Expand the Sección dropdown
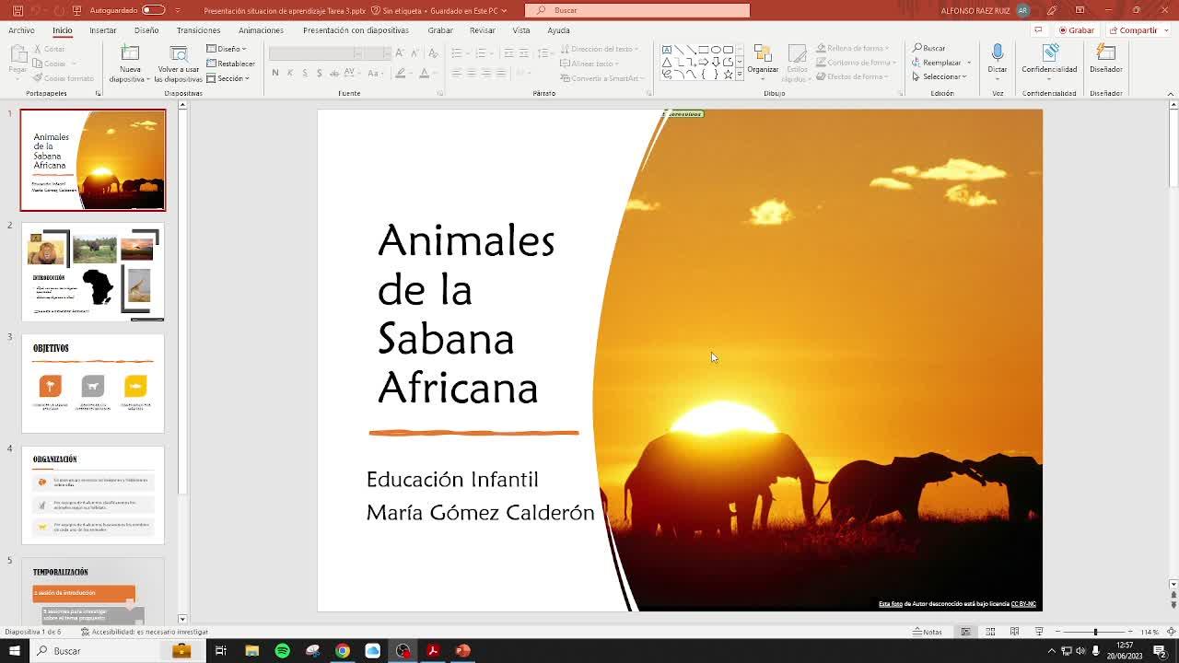The width and height of the screenshot is (1179, 663). (x=228, y=78)
